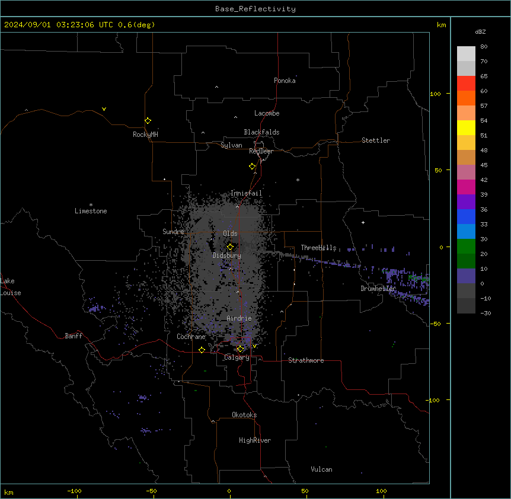This screenshot has height=499, width=511.
Task: Click the Cochrane town label
Action: coord(191,337)
